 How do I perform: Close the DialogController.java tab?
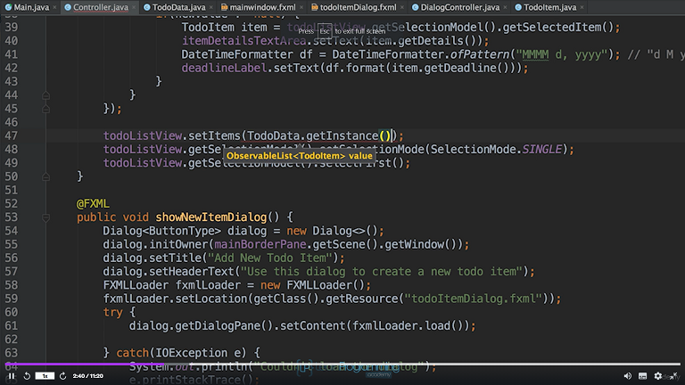pyautogui.click(x=505, y=7)
